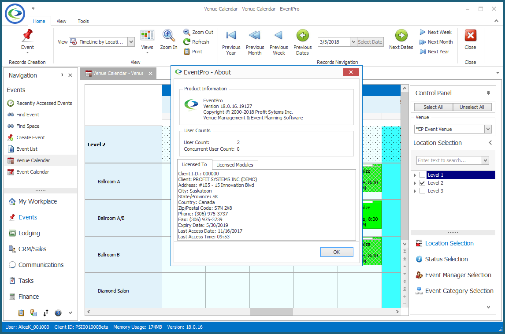This screenshot has width=505, height=334.
Task: Expand the Level 1 tree node
Action: [415, 175]
